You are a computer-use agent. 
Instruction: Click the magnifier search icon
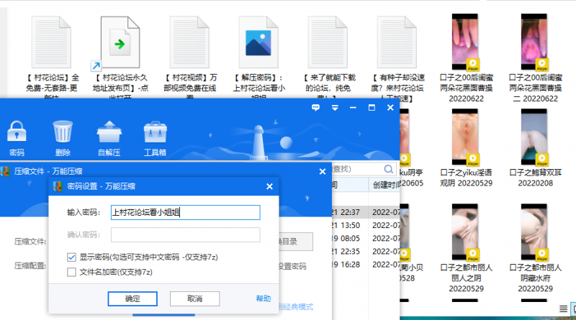pyautogui.click(x=387, y=170)
